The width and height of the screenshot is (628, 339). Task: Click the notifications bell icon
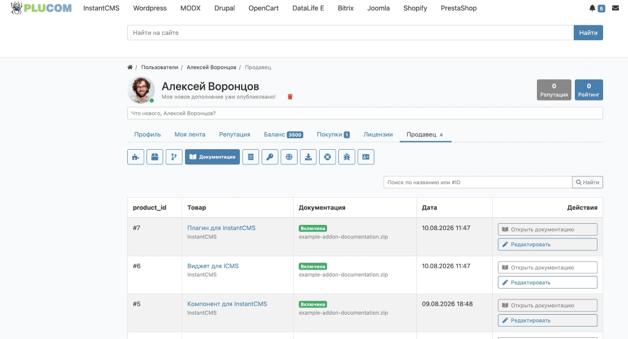tap(592, 8)
